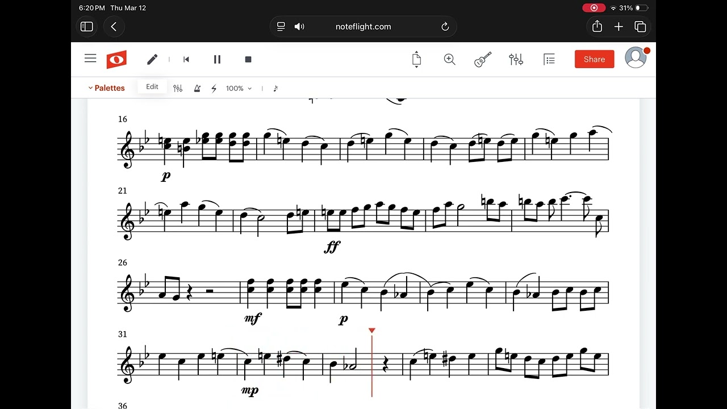This screenshot has width=727, height=409.
Task: Pause the score playback
Action: click(x=217, y=59)
